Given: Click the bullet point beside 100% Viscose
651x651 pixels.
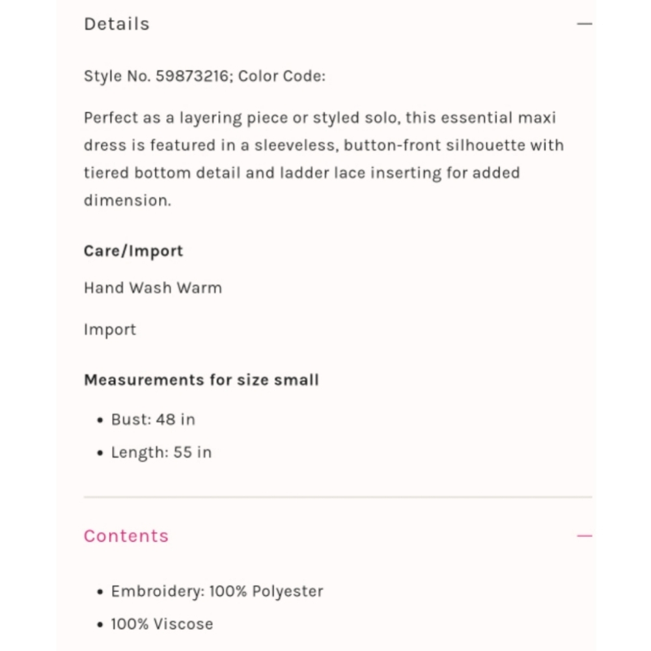Looking at the screenshot, I should pos(100,625).
